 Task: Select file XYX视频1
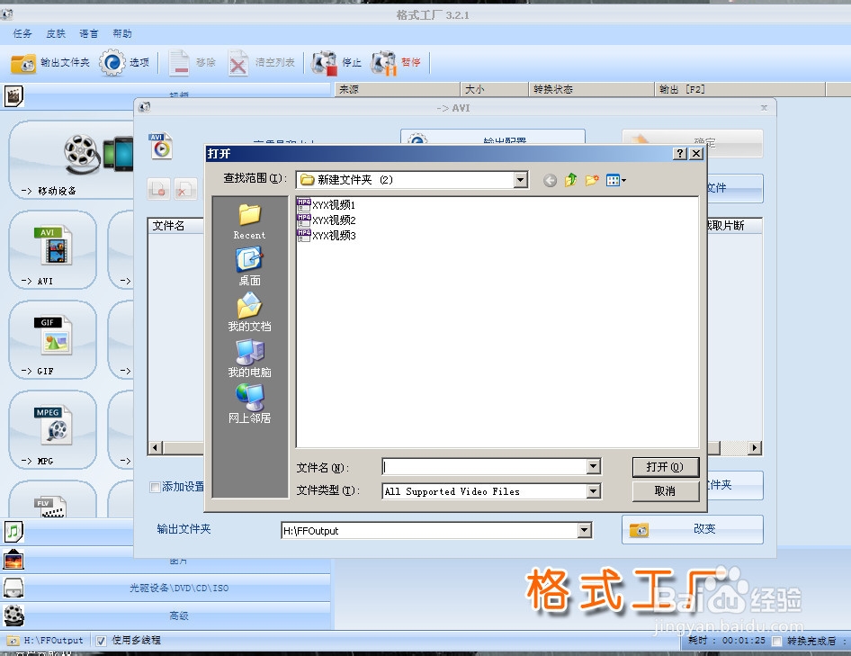click(x=327, y=205)
